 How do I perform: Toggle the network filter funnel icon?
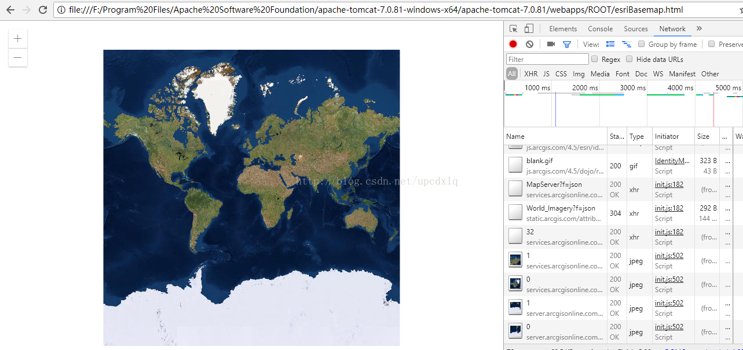coord(567,44)
